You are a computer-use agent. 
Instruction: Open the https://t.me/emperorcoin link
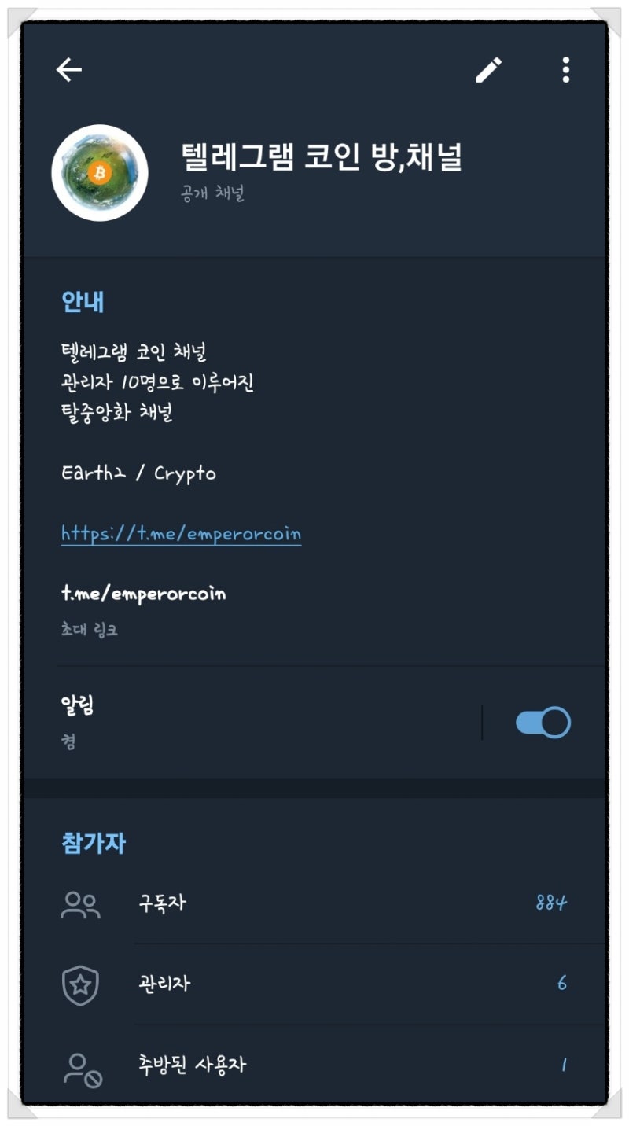tap(181, 533)
